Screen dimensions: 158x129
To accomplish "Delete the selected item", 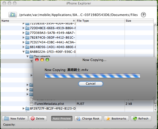I will [x=38, y=119].
